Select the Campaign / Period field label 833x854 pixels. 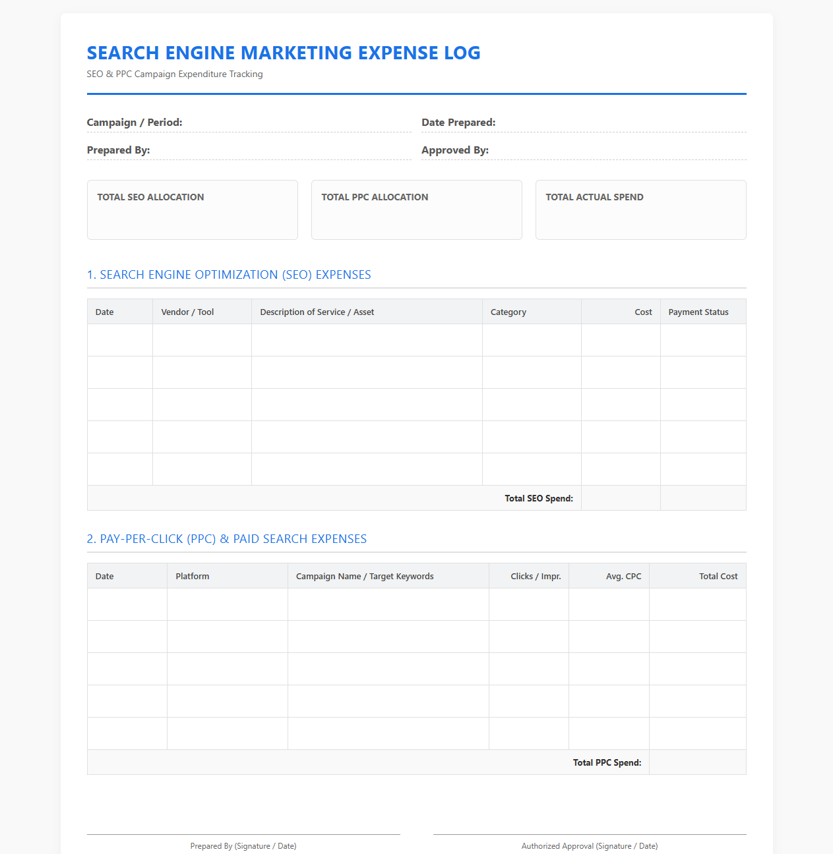[135, 123]
